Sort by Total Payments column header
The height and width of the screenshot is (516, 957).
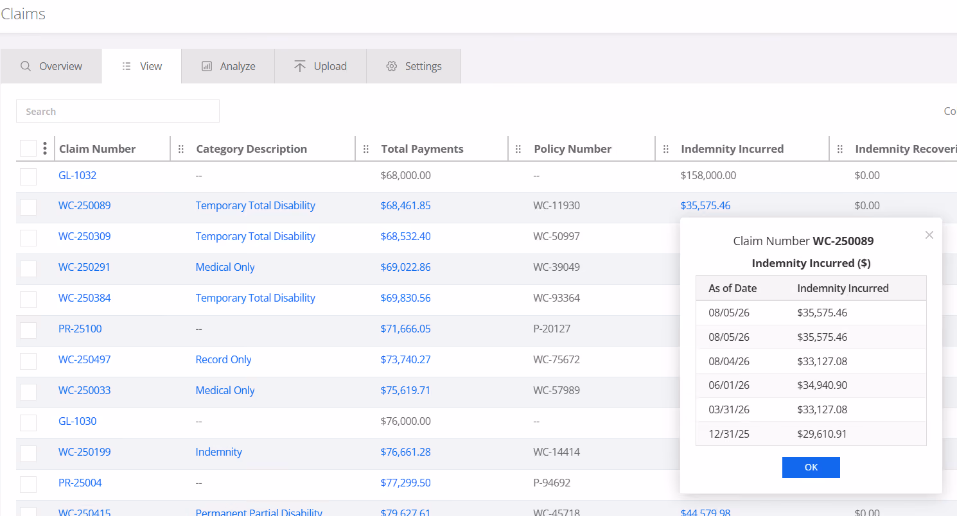click(x=422, y=149)
